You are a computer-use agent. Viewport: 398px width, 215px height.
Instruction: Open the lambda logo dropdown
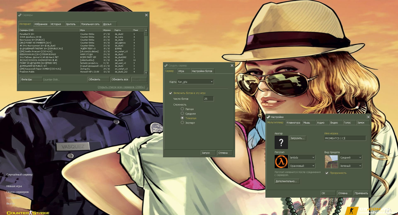click(302, 158)
